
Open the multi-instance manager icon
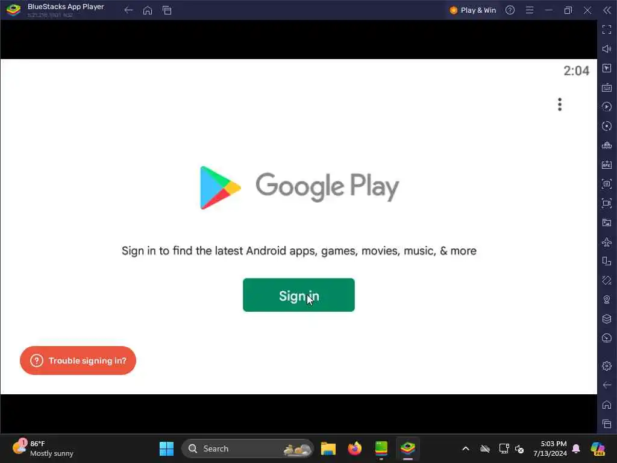pos(607,145)
